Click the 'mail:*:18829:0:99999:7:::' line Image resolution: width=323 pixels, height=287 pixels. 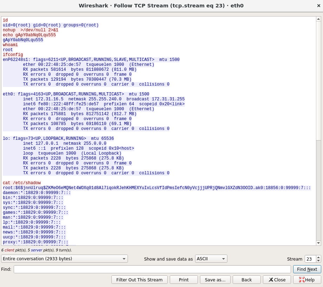pos(34,227)
